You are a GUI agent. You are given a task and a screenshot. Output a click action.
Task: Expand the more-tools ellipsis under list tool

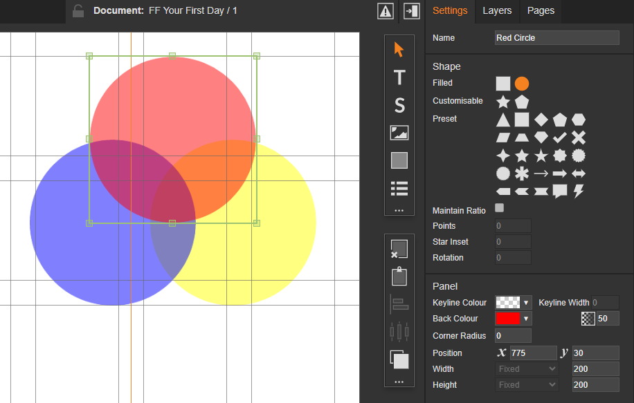(399, 209)
